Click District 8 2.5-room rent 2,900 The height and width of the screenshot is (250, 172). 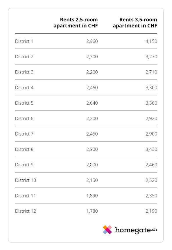92,149
